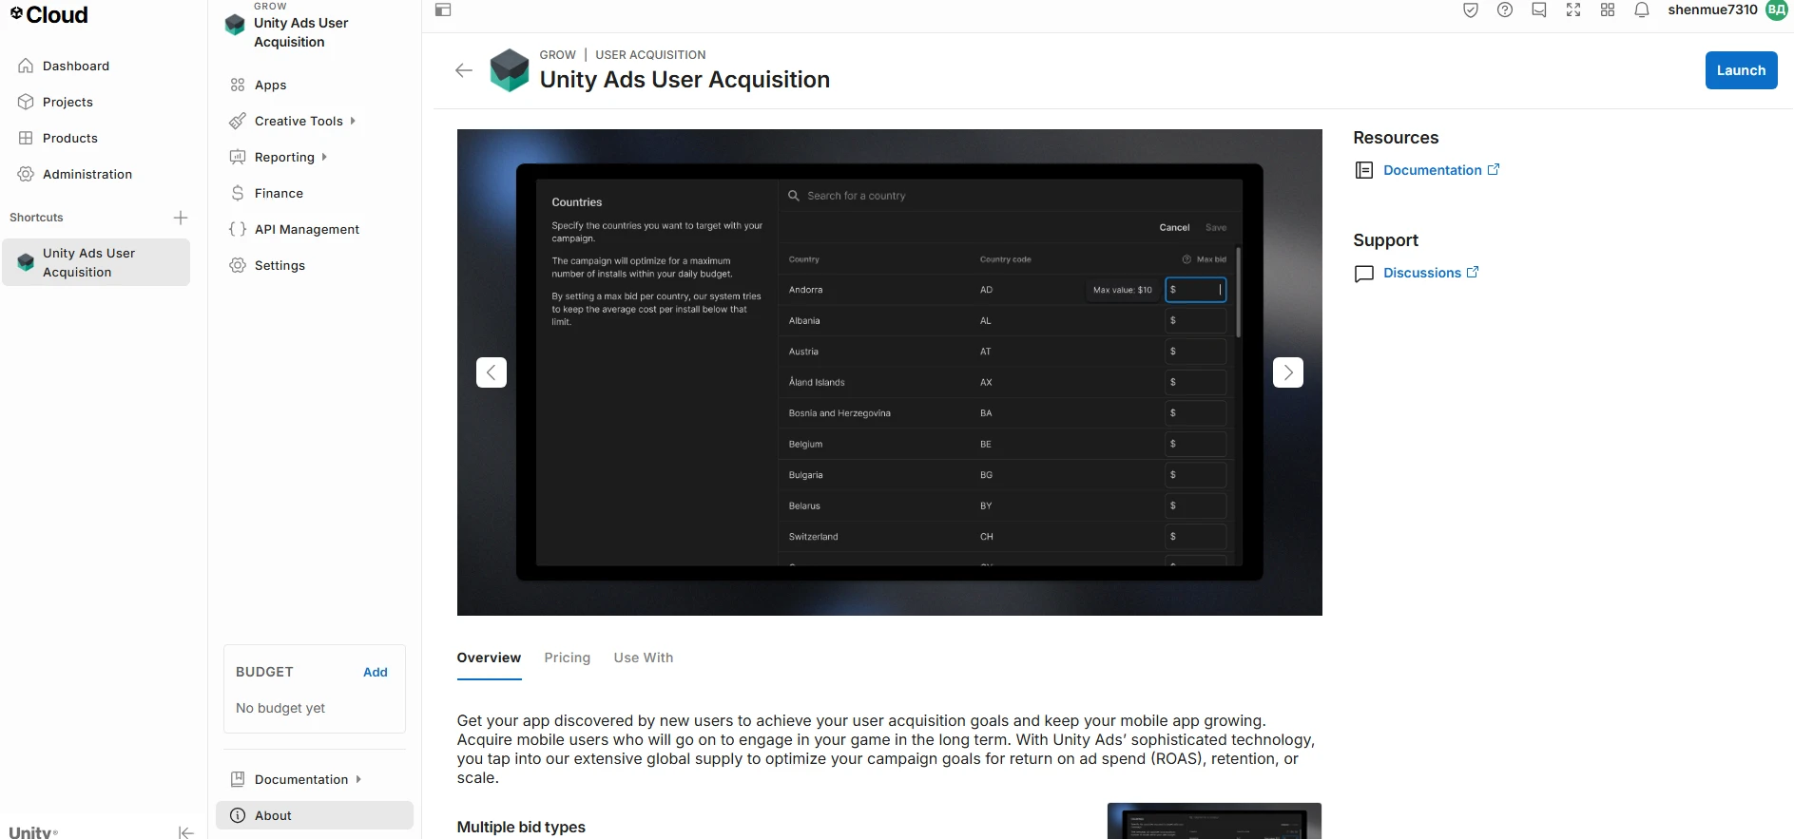1794x839 pixels.
Task: Open the help question mark icon
Action: point(1505,10)
